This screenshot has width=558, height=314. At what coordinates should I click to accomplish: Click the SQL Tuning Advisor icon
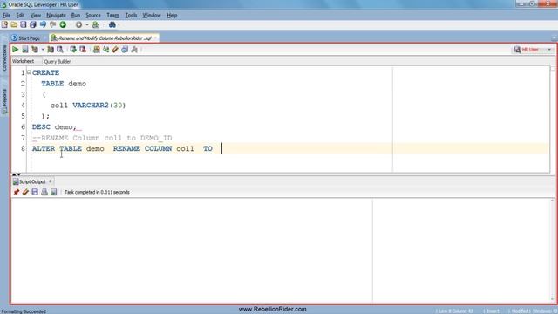(x=60, y=50)
